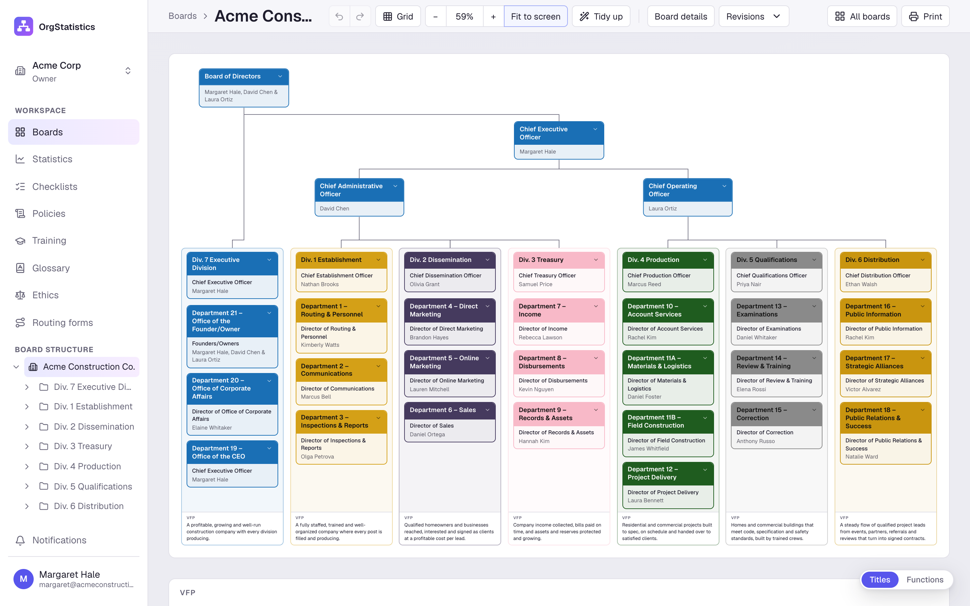Open the Chief Executive Officer card chevron

[595, 129]
